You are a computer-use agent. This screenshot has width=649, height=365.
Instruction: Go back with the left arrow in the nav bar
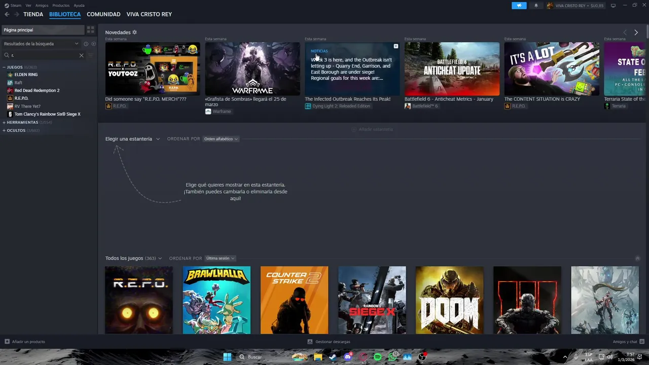coord(7,14)
